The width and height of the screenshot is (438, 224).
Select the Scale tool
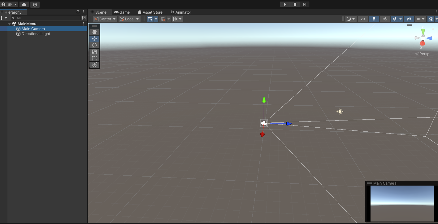pos(94,51)
